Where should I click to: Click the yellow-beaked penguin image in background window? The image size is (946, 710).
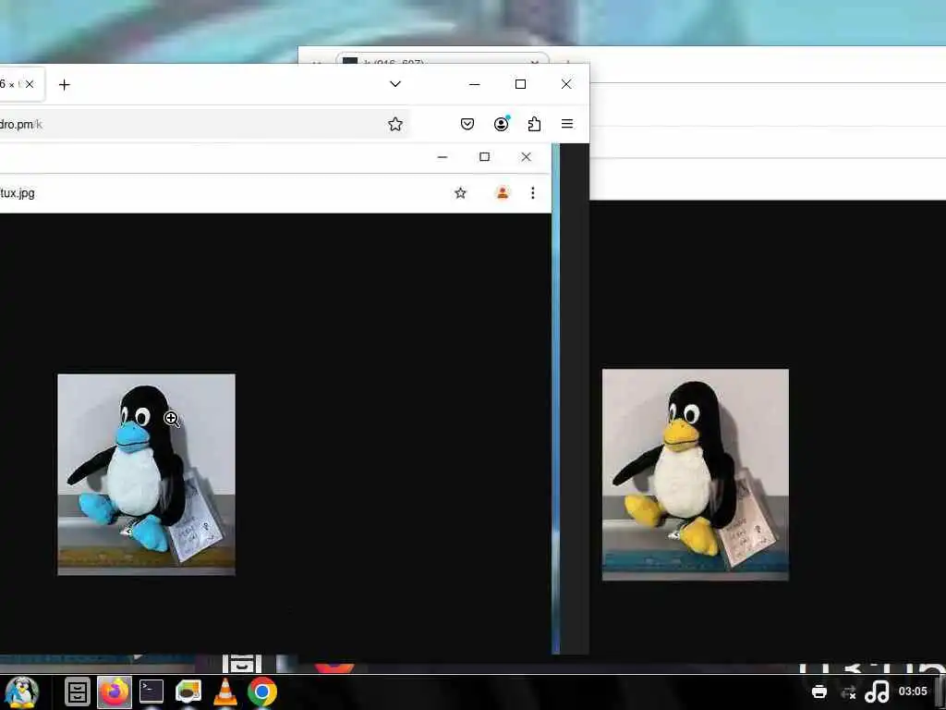coord(695,474)
